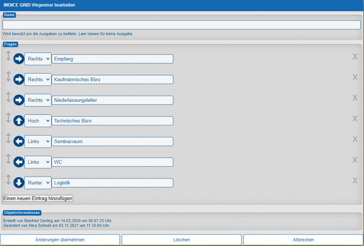This screenshot has height=246, width=364.
Task: Click the left arrow icon beside WC
Action: [19, 162]
